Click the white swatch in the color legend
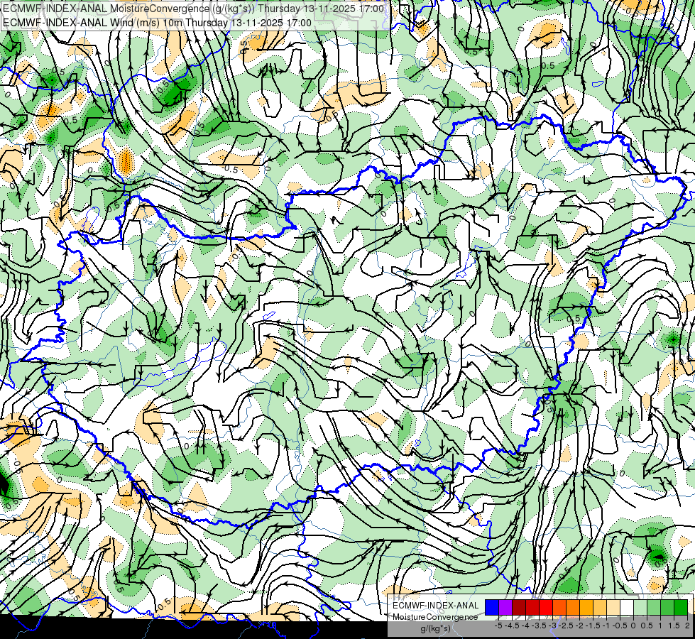The height and width of the screenshot is (639, 695). point(627,608)
